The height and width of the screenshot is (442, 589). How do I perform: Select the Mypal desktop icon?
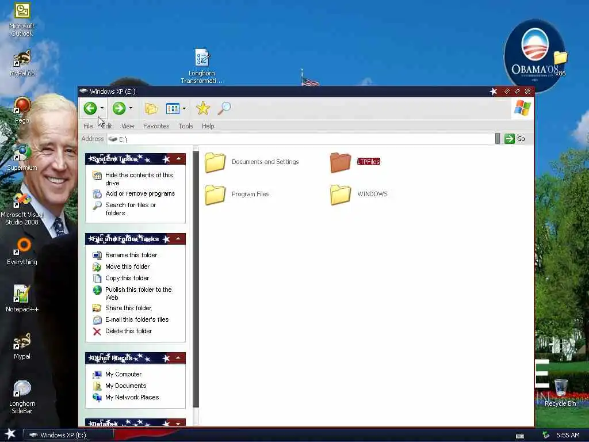tap(22, 346)
